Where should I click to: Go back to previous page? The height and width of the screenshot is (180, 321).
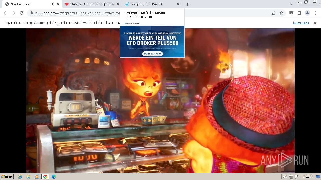point(6,13)
